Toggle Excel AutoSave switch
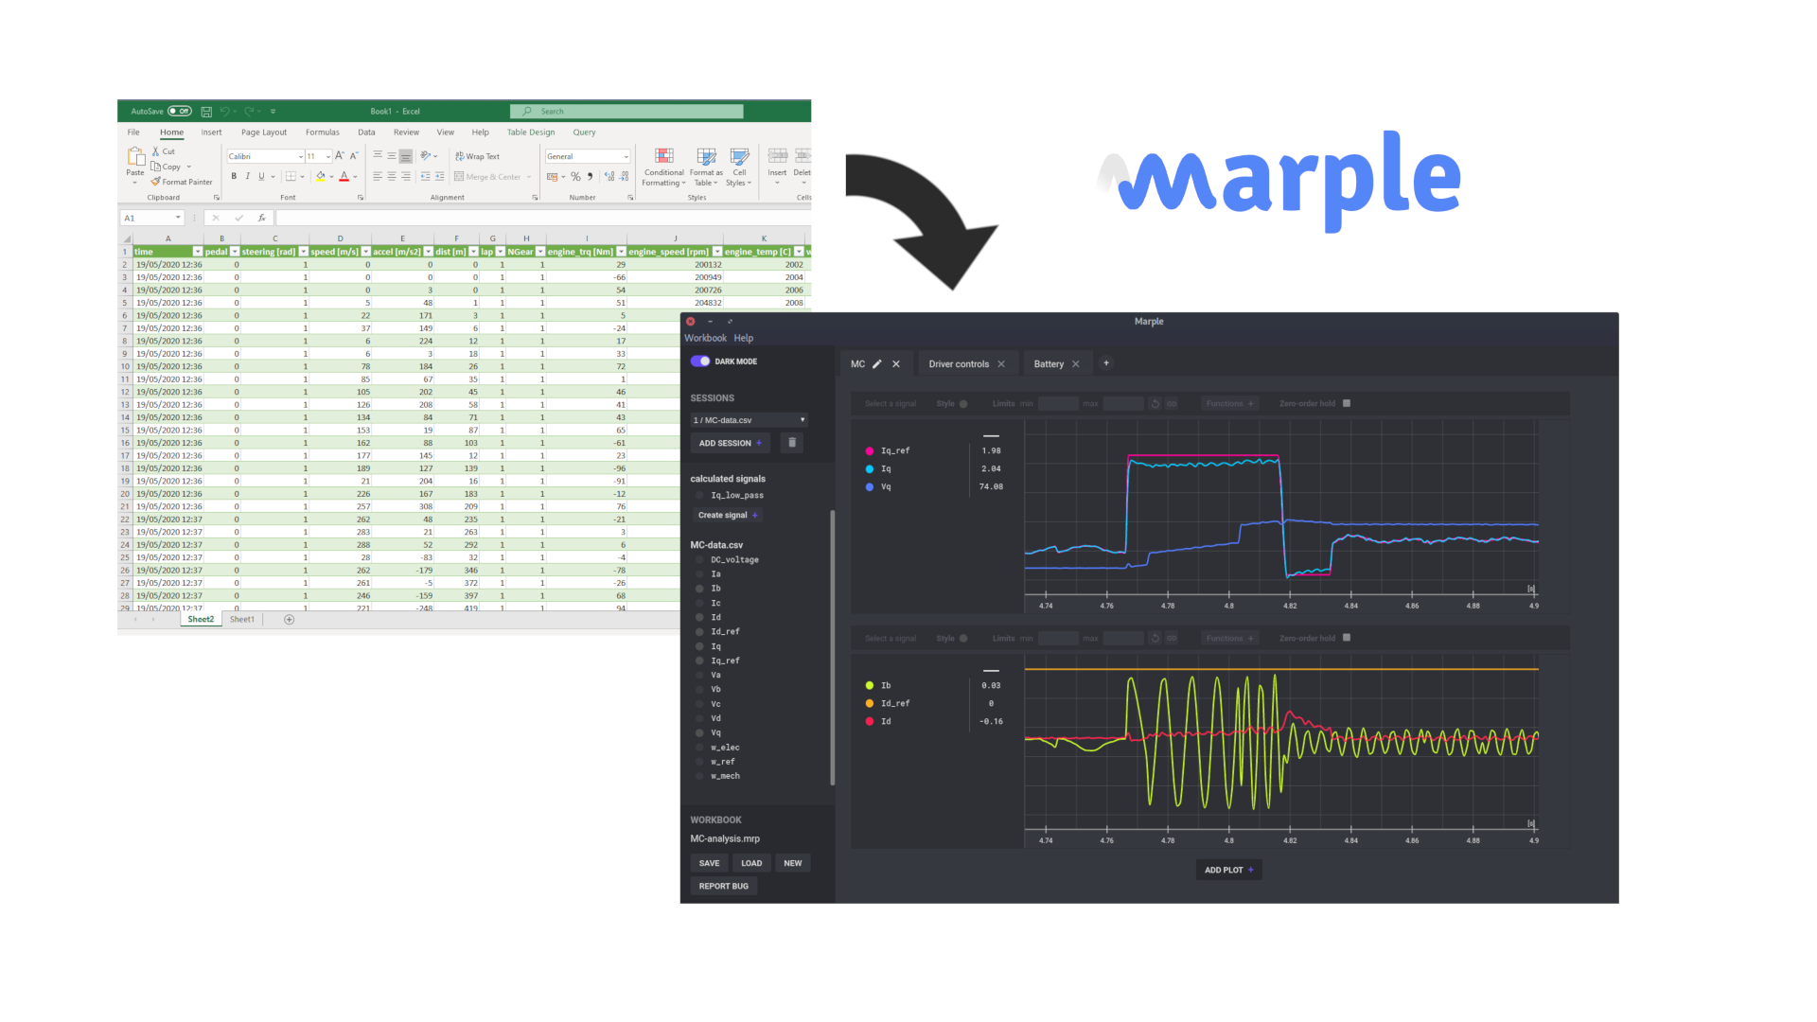1817x1022 pixels. pos(180,112)
